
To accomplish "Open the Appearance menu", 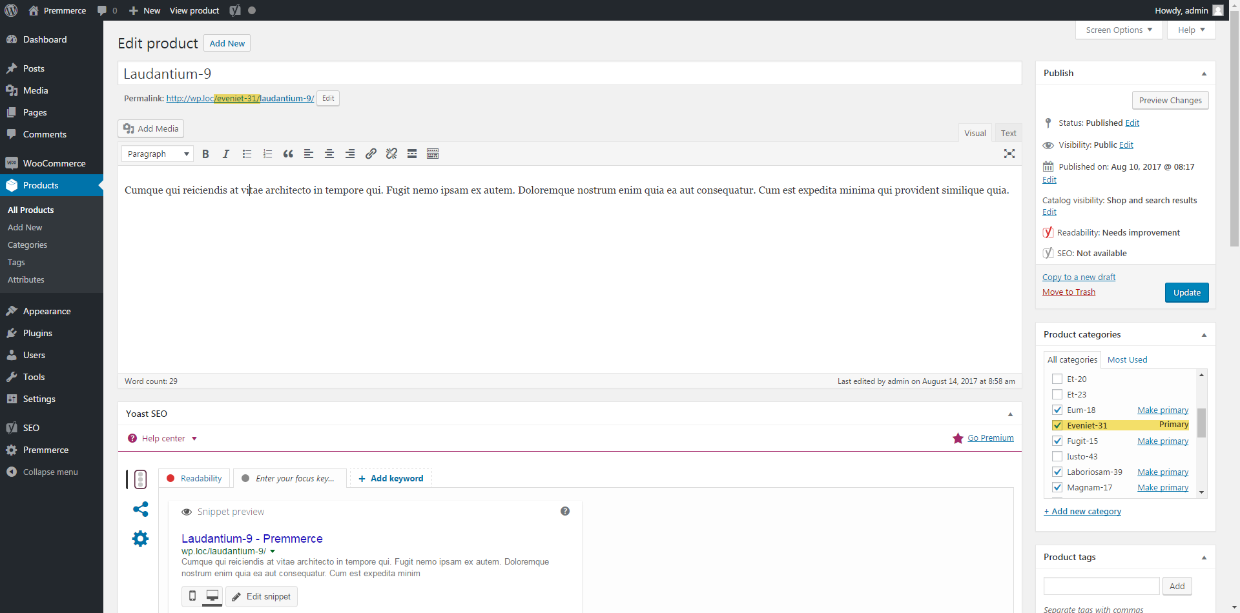I will click(52, 311).
